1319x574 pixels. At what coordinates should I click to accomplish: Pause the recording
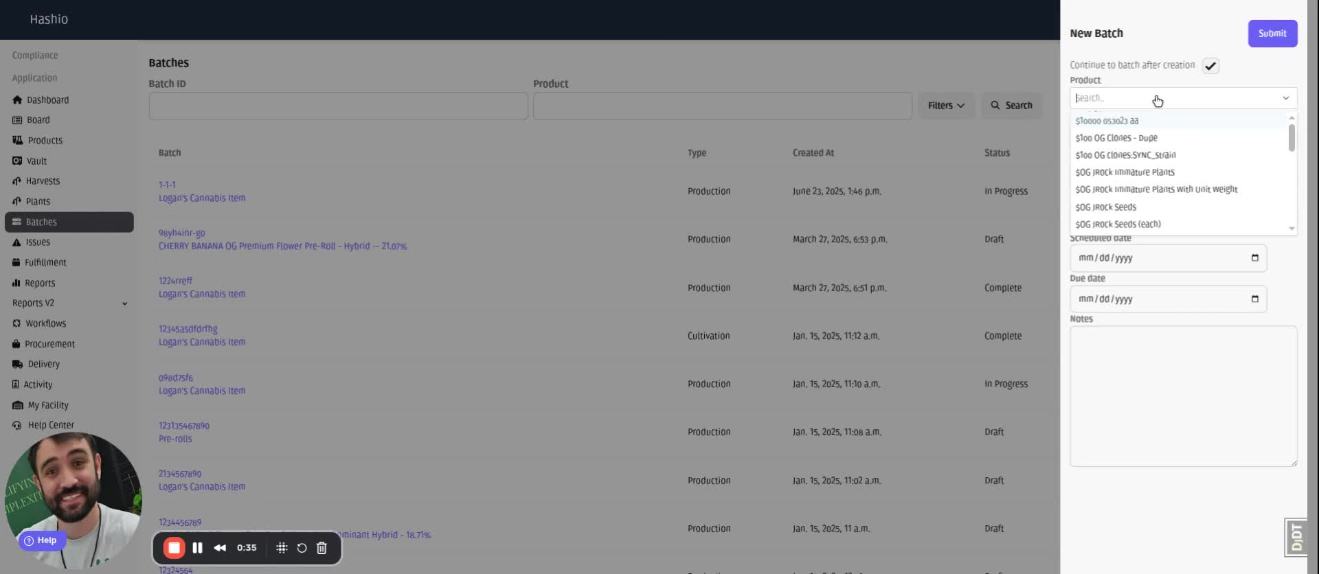[197, 548]
